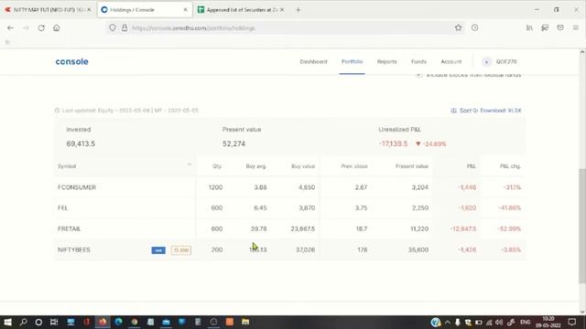
Task: Open a new browser tab
Action: [x=298, y=10]
